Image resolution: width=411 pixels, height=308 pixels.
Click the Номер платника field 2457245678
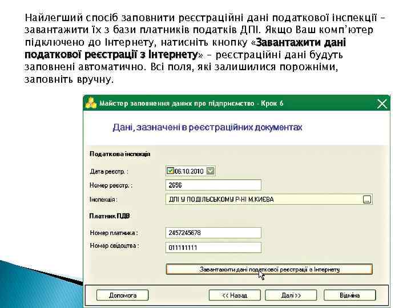point(213,233)
